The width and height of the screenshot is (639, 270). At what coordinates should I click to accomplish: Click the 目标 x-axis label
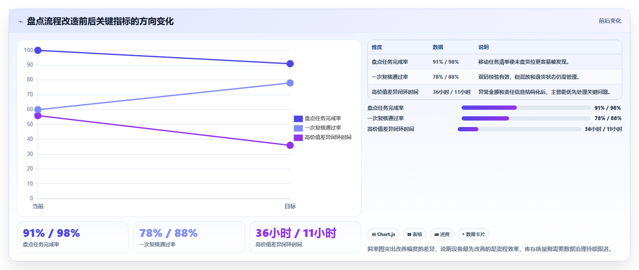pyautogui.click(x=290, y=206)
